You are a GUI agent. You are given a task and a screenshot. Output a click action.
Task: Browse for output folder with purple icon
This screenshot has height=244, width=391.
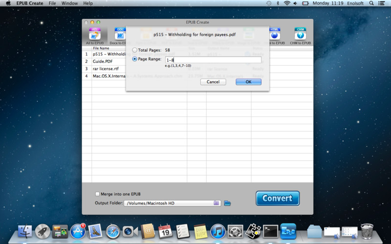pyautogui.click(x=217, y=203)
